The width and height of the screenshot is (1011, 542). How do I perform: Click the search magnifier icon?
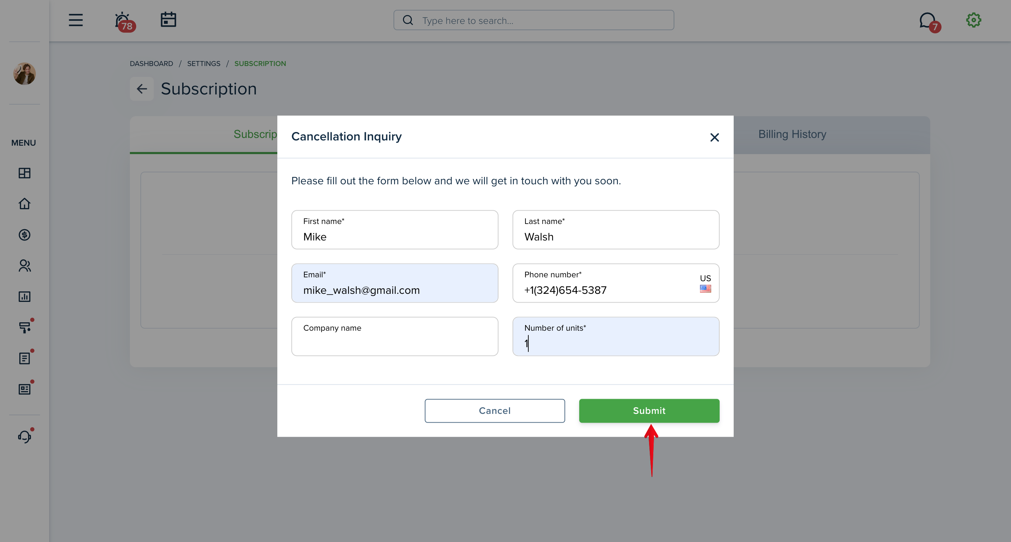pos(408,20)
